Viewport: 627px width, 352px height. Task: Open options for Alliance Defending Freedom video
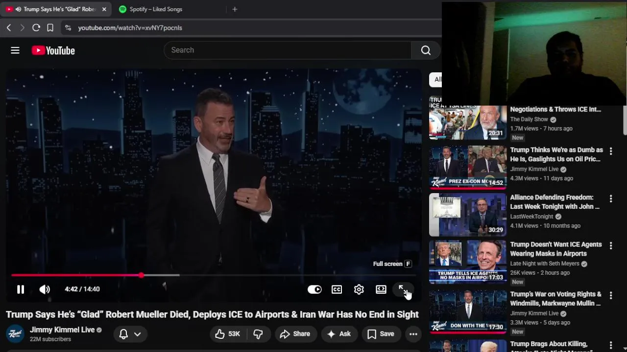pyautogui.click(x=611, y=198)
